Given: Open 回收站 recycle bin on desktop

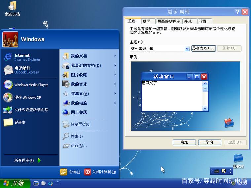Looking at the screenshot, I should click(x=238, y=159).
